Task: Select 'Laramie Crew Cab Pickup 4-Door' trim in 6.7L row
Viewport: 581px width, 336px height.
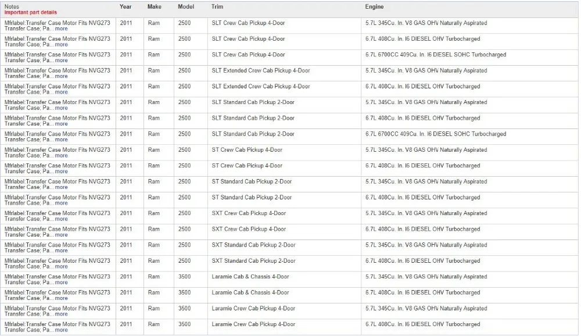Action: click(x=253, y=324)
